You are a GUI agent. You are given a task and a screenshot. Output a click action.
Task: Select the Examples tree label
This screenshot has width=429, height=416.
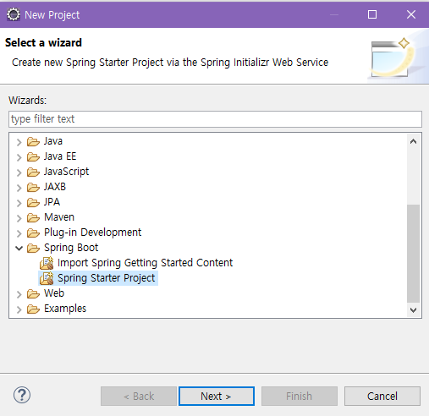65,309
